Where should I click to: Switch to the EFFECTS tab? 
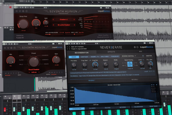pos(111,52)
